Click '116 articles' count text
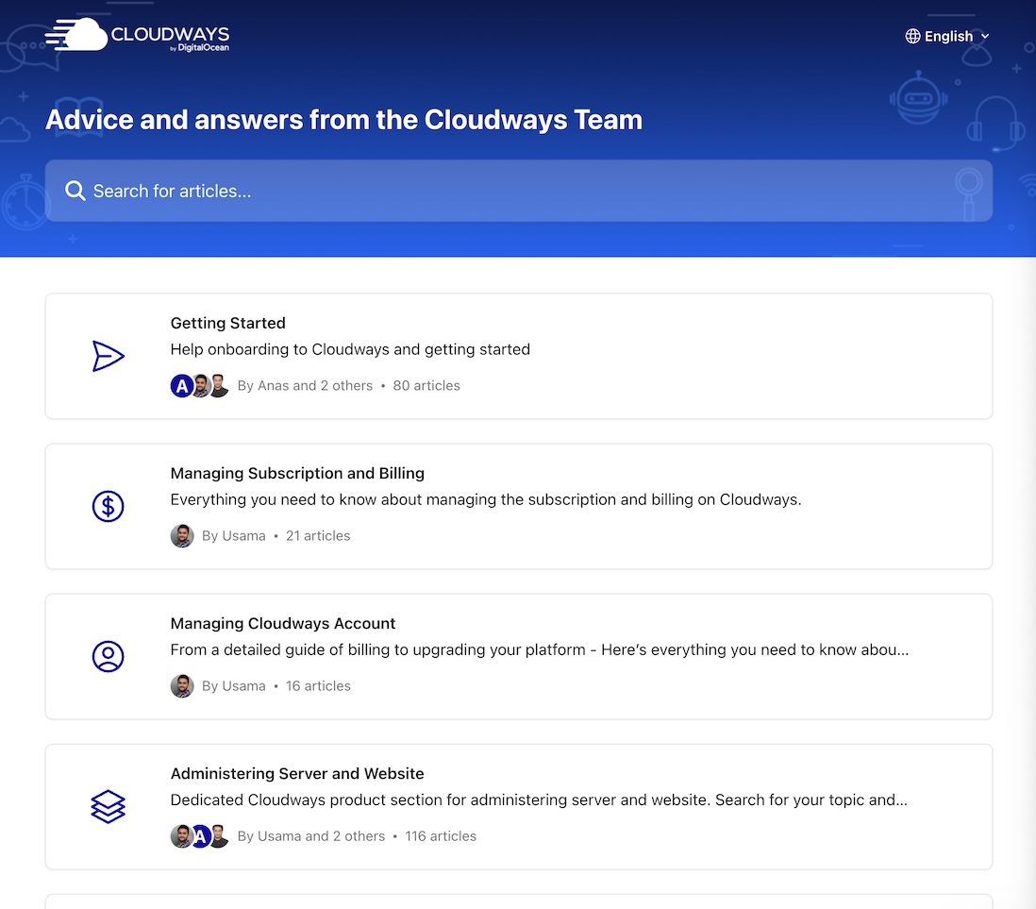The height and width of the screenshot is (909, 1036). [x=440, y=836]
